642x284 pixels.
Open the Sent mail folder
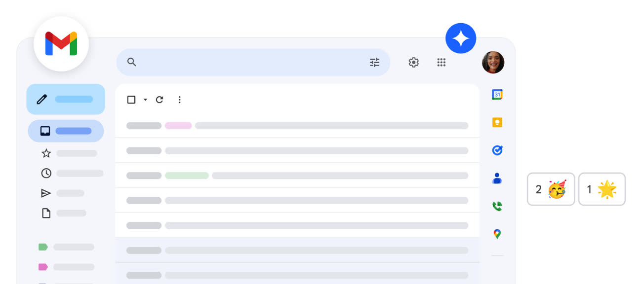(46, 193)
